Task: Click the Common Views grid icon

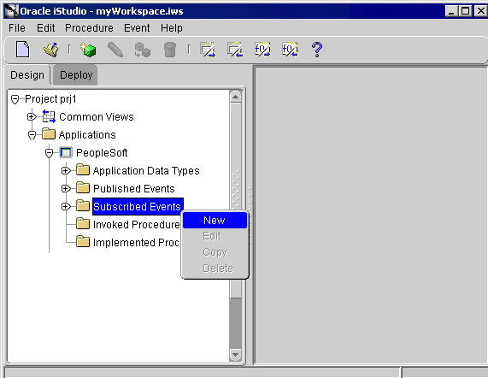Action: pyautogui.click(x=49, y=116)
